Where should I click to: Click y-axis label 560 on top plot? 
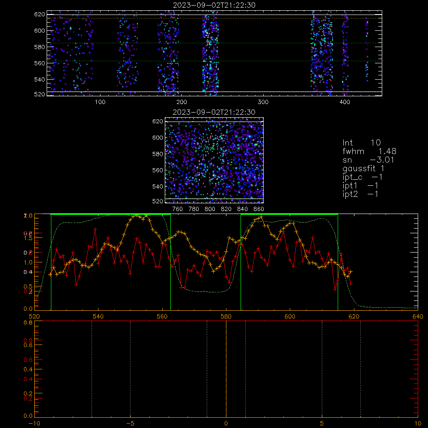click(x=39, y=63)
